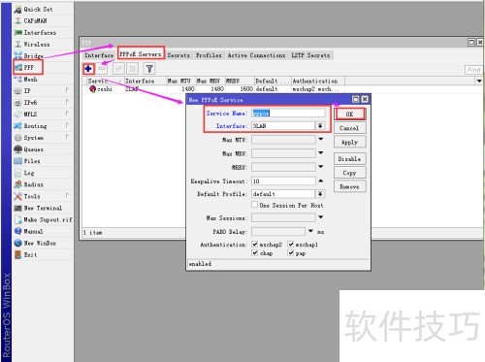
Task: Launch New Terminal from sidebar
Action: pyautogui.click(x=42, y=208)
